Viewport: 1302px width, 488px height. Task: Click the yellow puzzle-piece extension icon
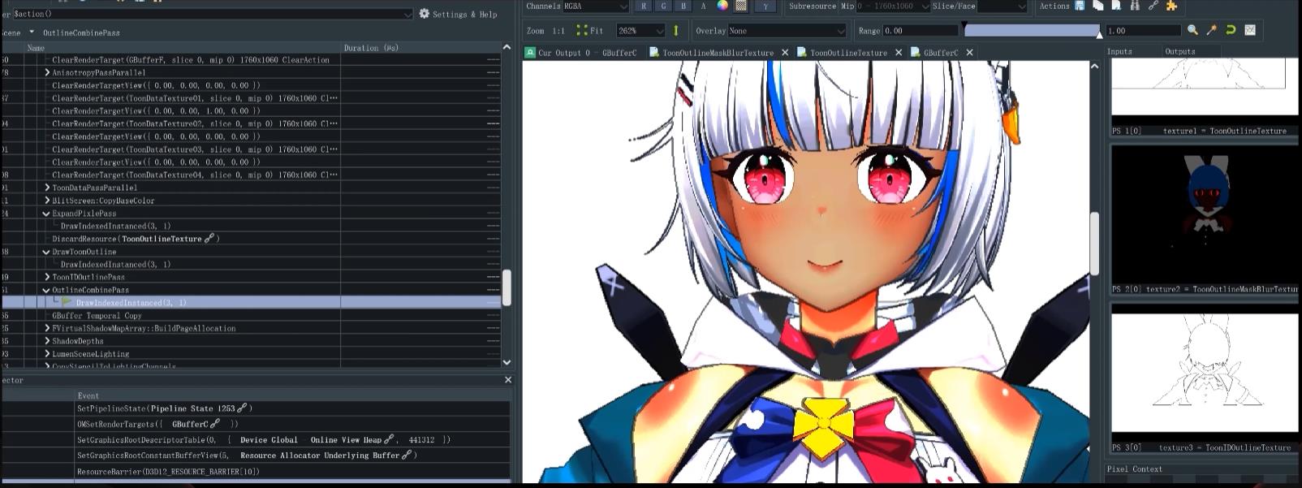tap(1171, 6)
